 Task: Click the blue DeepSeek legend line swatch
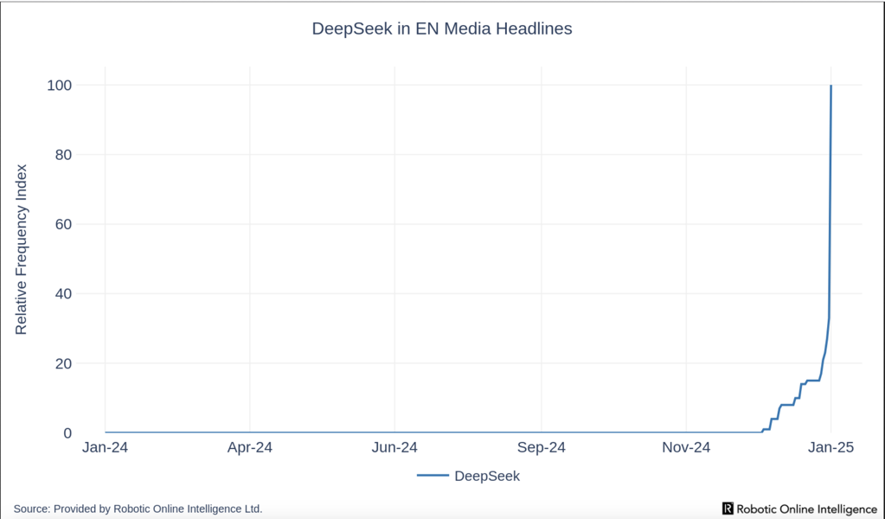433,476
